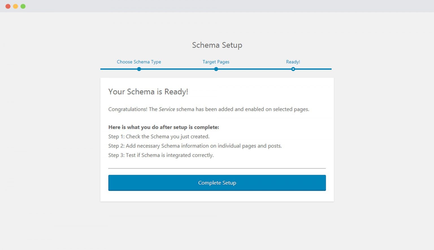This screenshot has width=434, height=250.
Task: Click the green zoom window control
Action: point(23,6)
